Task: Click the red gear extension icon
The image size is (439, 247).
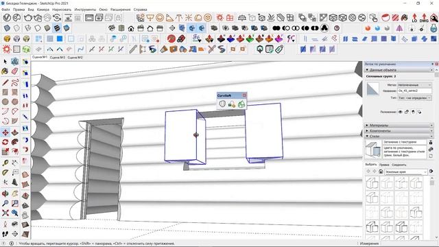Action: [7, 49]
